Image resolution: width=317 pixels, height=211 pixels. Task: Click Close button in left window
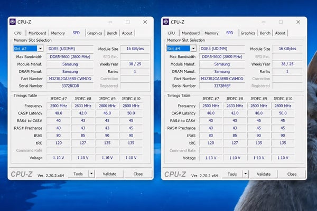pyautogui.click(x=138, y=174)
